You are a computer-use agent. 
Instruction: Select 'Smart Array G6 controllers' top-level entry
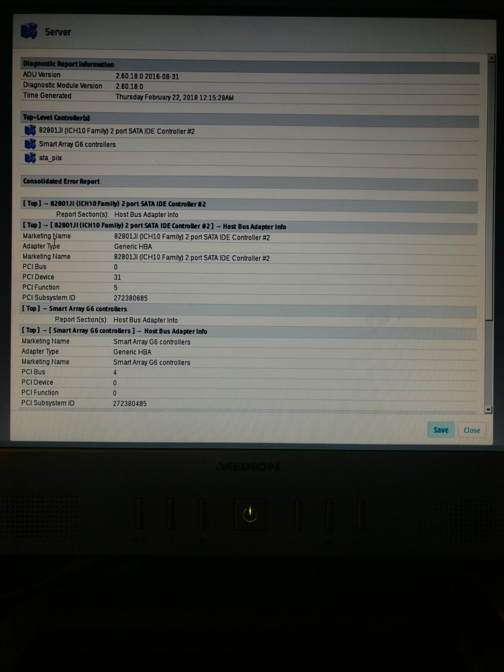(x=77, y=144)
